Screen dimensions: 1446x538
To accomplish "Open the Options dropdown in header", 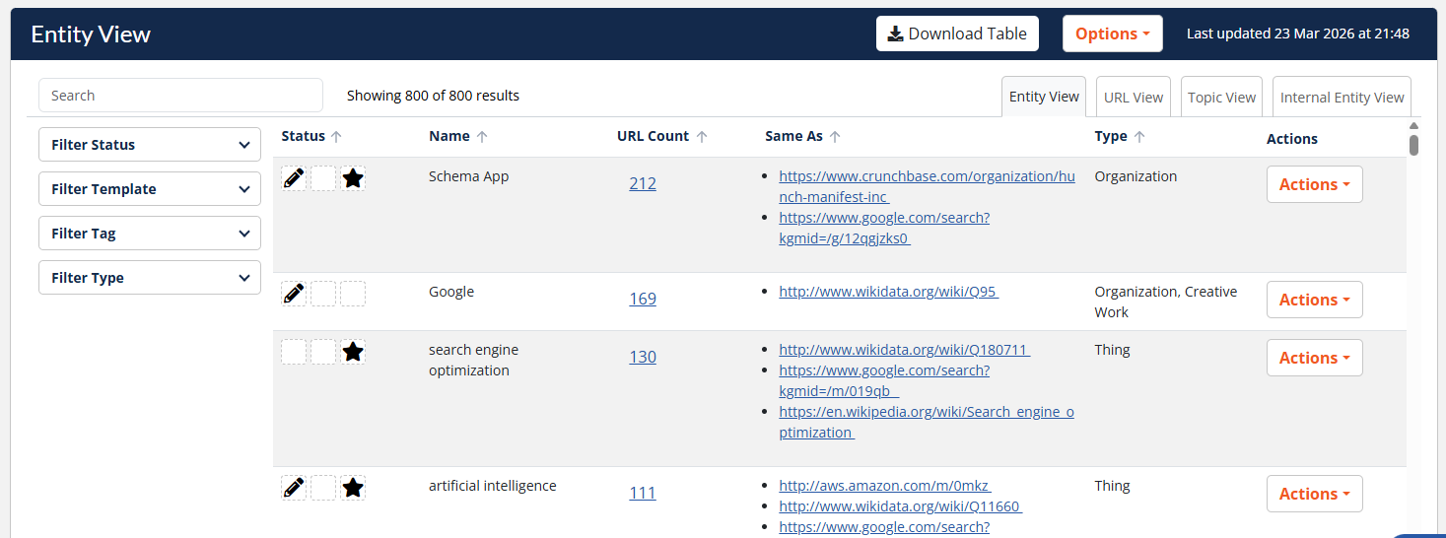I will pyautogui.click(x=1113, y=34).
